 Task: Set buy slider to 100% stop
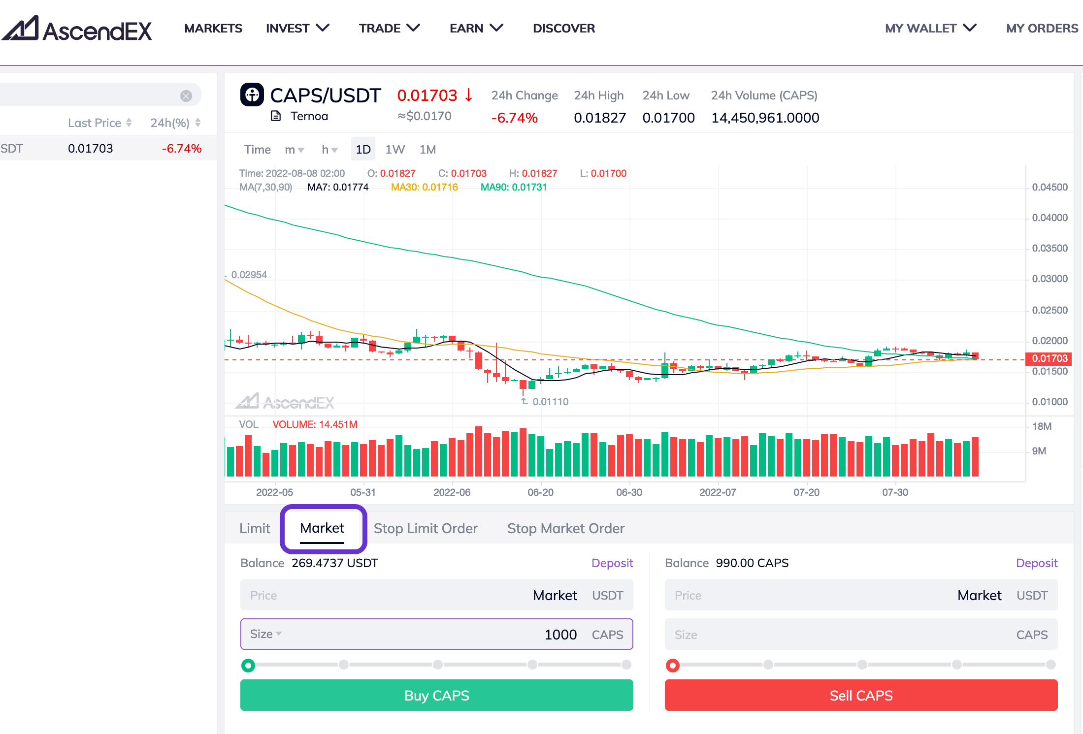point(626,665)
